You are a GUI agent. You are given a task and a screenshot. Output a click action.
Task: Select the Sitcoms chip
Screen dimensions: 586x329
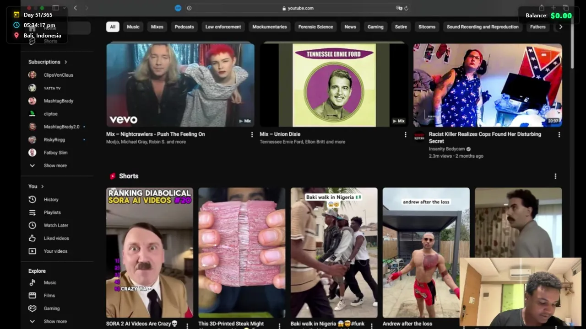click(x=427, y=27)
